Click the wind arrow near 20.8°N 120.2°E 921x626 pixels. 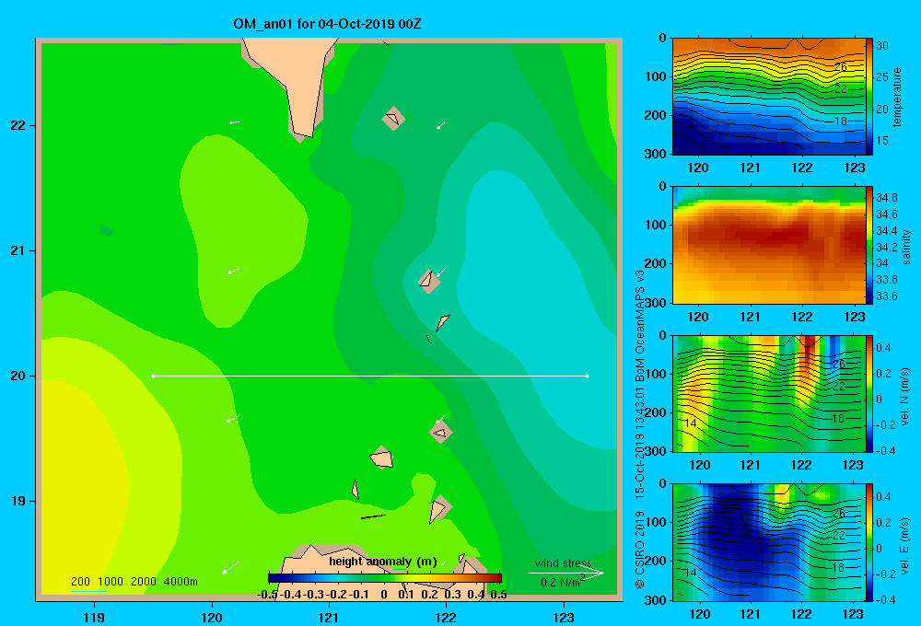pyautogui.click(x=233, y=271)
